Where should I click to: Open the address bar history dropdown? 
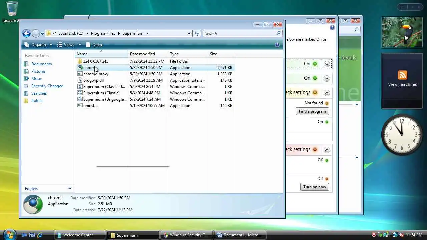189,33
